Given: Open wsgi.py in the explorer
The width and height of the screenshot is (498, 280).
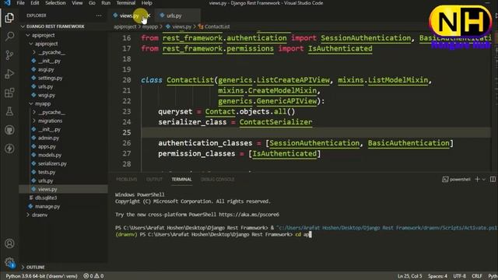Looking at the screenshot, I should tap(47, 95).
